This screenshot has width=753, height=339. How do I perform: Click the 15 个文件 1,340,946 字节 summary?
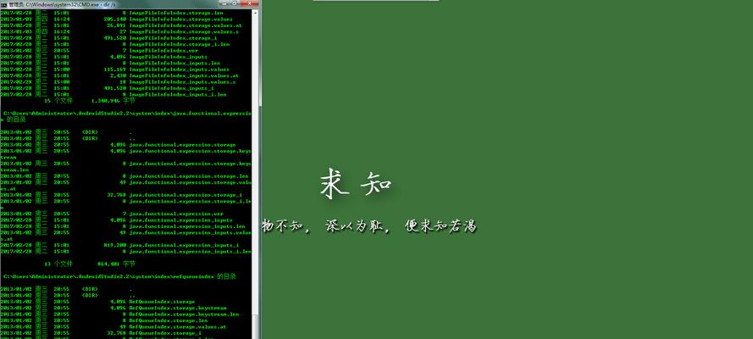point(90,101)
